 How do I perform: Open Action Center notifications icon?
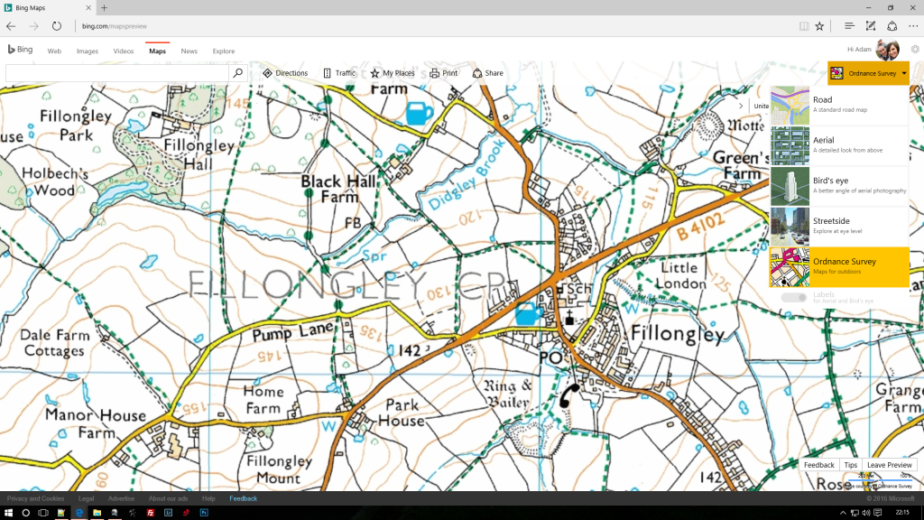(x=878, y=513)
